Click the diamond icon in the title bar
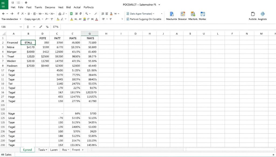276x157 pixels. tap(26, 3)
